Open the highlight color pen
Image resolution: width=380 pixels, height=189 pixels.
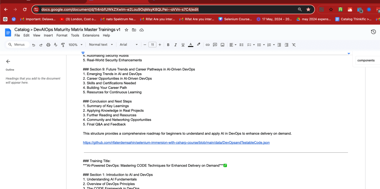click(x=198, y=44)
